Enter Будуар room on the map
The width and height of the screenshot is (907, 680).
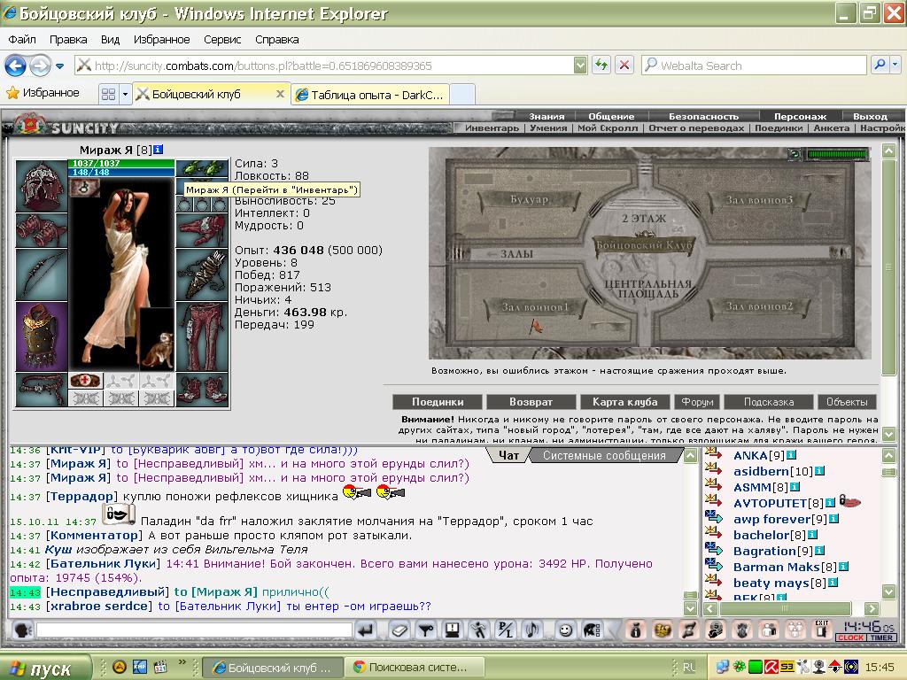coord(528,199)
